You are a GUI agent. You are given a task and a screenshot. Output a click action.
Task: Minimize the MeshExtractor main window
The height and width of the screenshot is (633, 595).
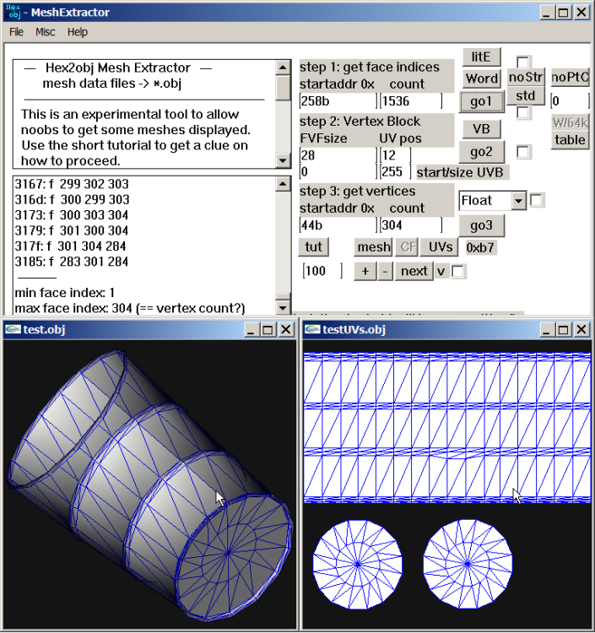[x=546, y=13]
